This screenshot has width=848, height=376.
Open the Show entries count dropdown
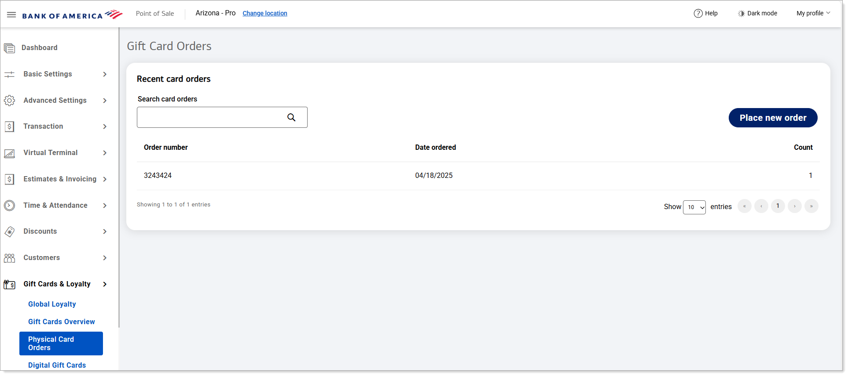pos(694,207)
